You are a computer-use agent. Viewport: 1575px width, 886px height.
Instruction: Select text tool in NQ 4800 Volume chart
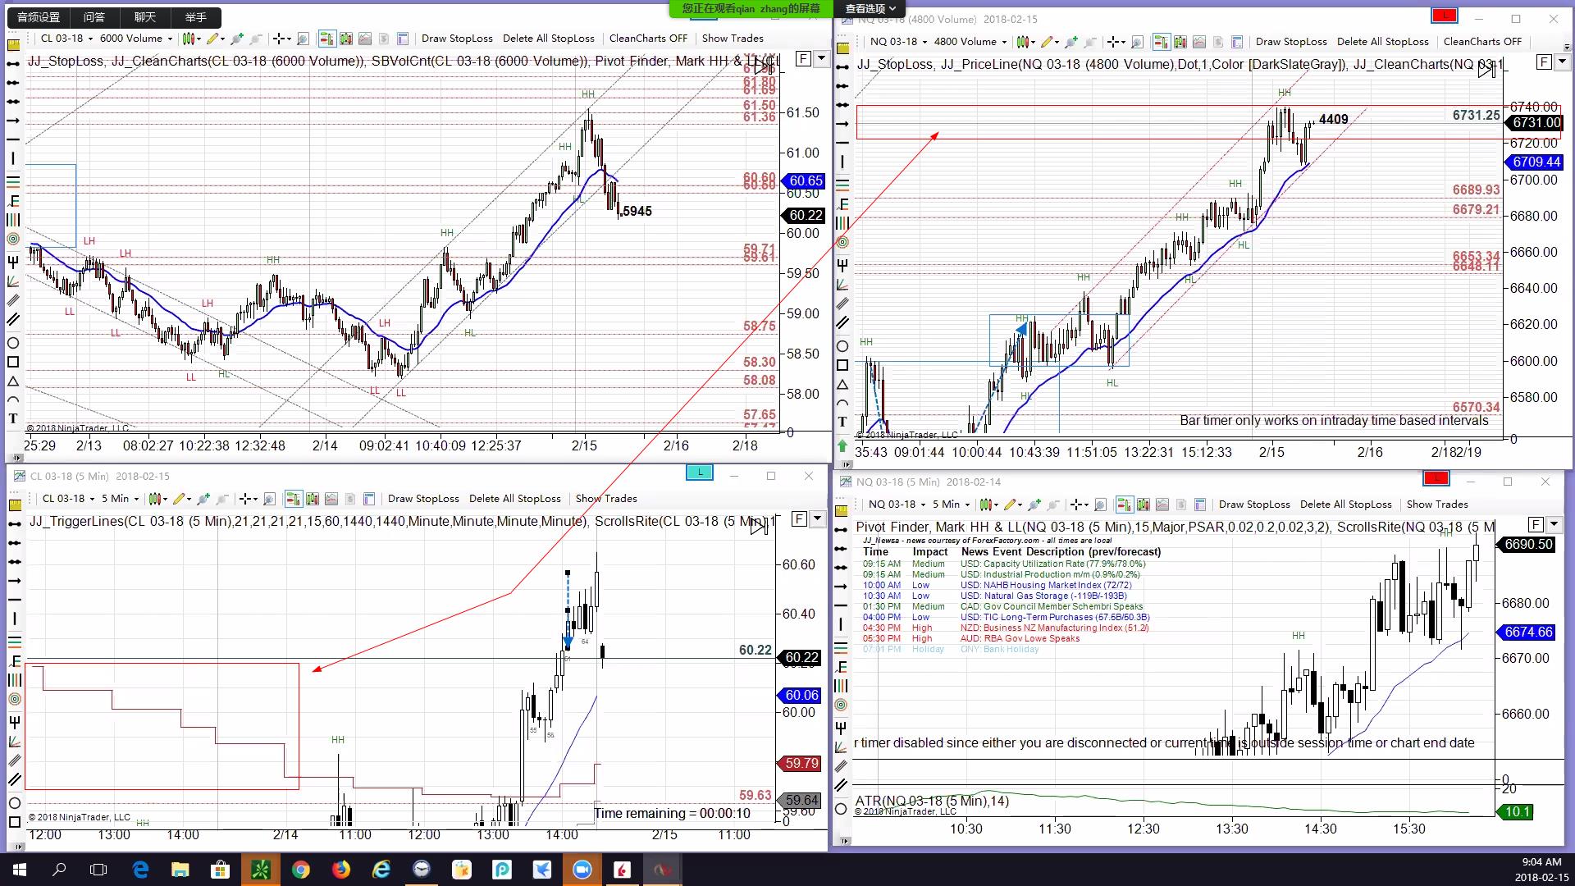click(842, 422)
